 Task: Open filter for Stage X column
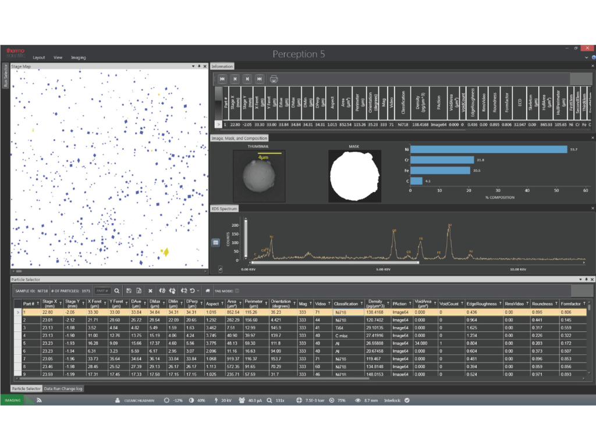tap(61, 304)
